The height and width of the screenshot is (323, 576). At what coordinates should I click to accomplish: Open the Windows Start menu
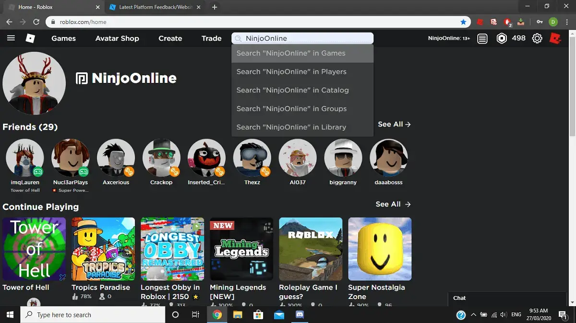[x=10, y=315]
